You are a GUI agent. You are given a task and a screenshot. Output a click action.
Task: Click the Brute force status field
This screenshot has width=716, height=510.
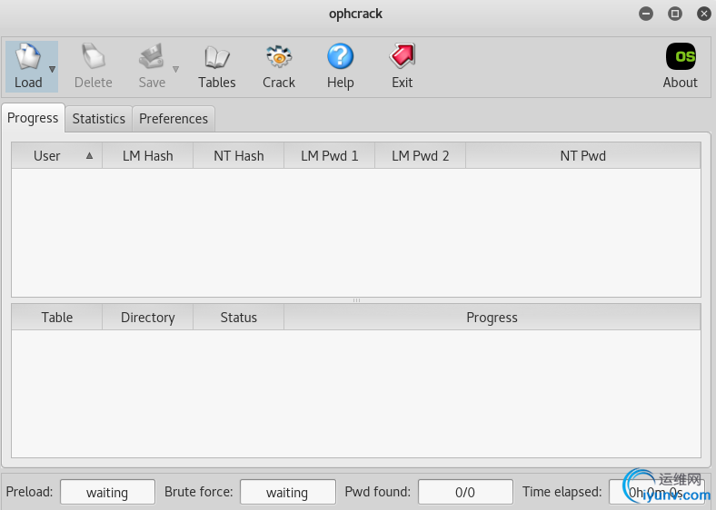tap(288, 492)
